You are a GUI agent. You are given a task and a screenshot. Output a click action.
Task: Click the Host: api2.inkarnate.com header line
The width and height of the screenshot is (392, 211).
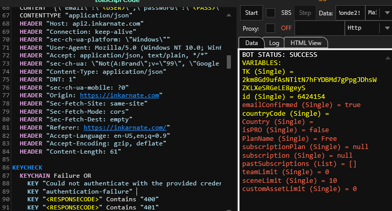coord(82,24)
